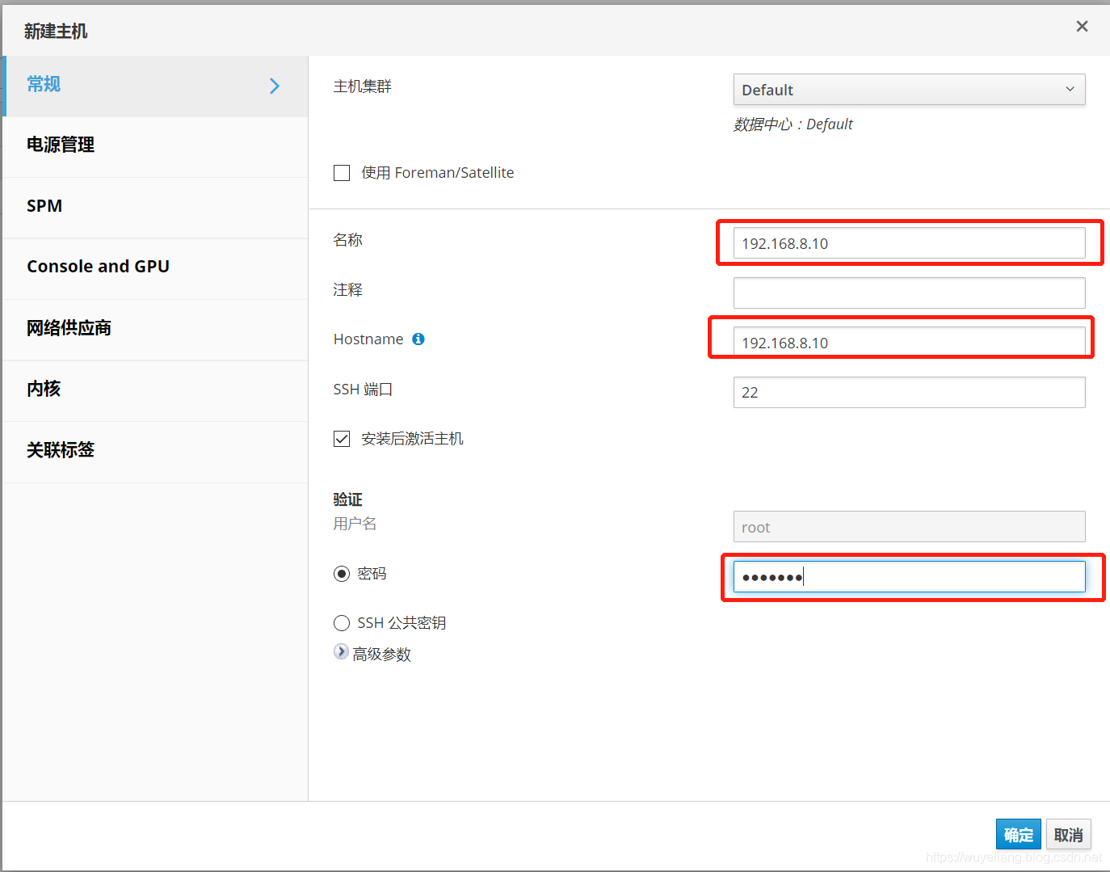The height and width of the screenshot is (872, 1110).
Task: Click the 主机集群 label
Action: [362, 86]
